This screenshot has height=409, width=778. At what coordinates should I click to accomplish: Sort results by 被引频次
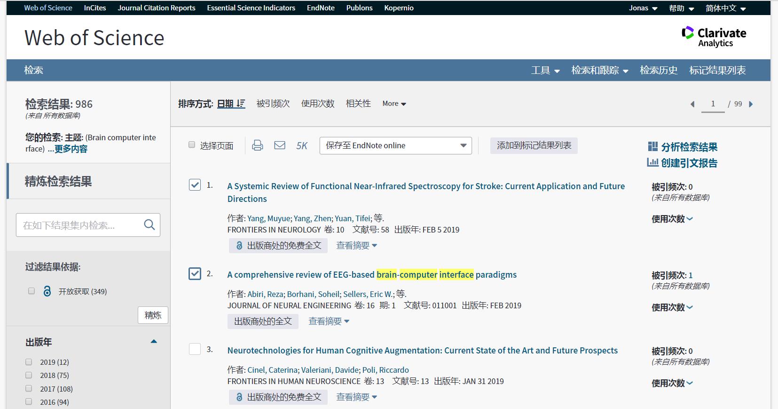273,104
